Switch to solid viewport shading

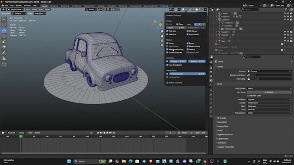coord(197,9)
